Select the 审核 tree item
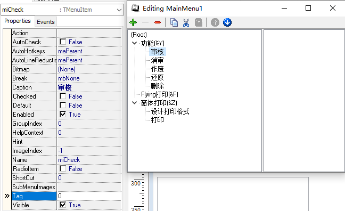 [157, 52]
